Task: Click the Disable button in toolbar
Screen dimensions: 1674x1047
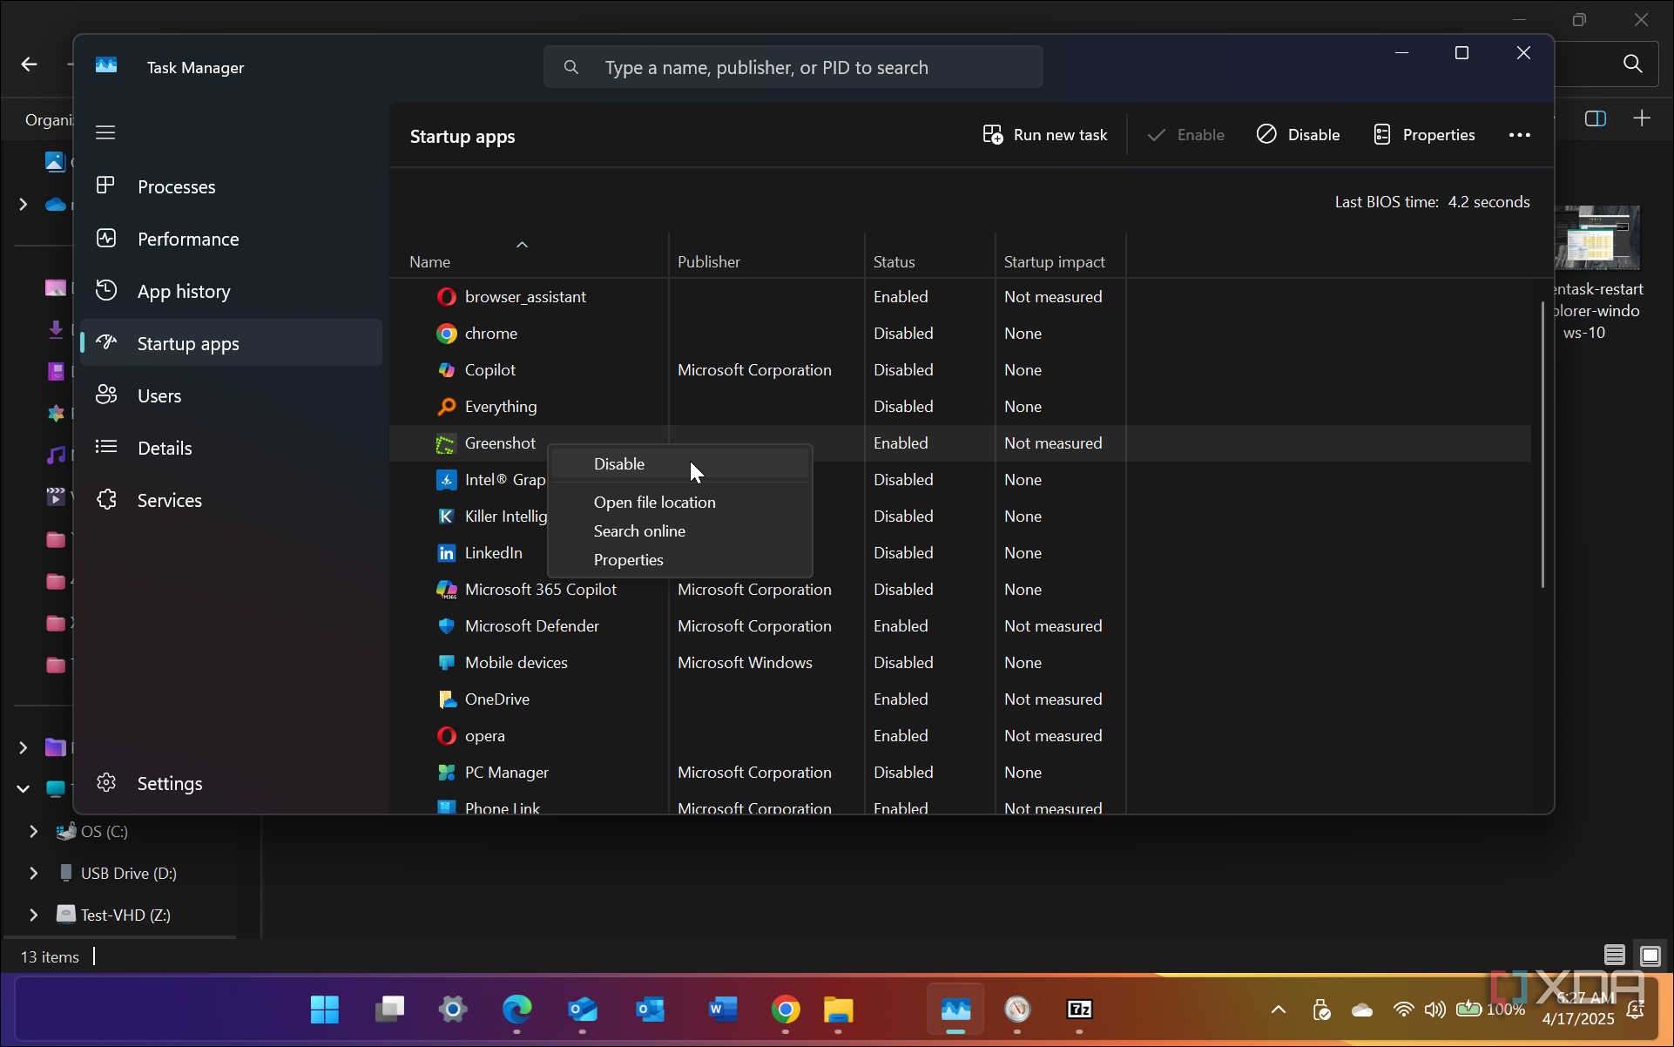Action: point(1298,135)
